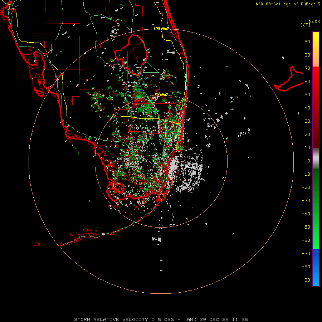Click the -80 value on velocity scale
Screen dimensions: 322x322
pyautogui.click(x=306, y=267)
